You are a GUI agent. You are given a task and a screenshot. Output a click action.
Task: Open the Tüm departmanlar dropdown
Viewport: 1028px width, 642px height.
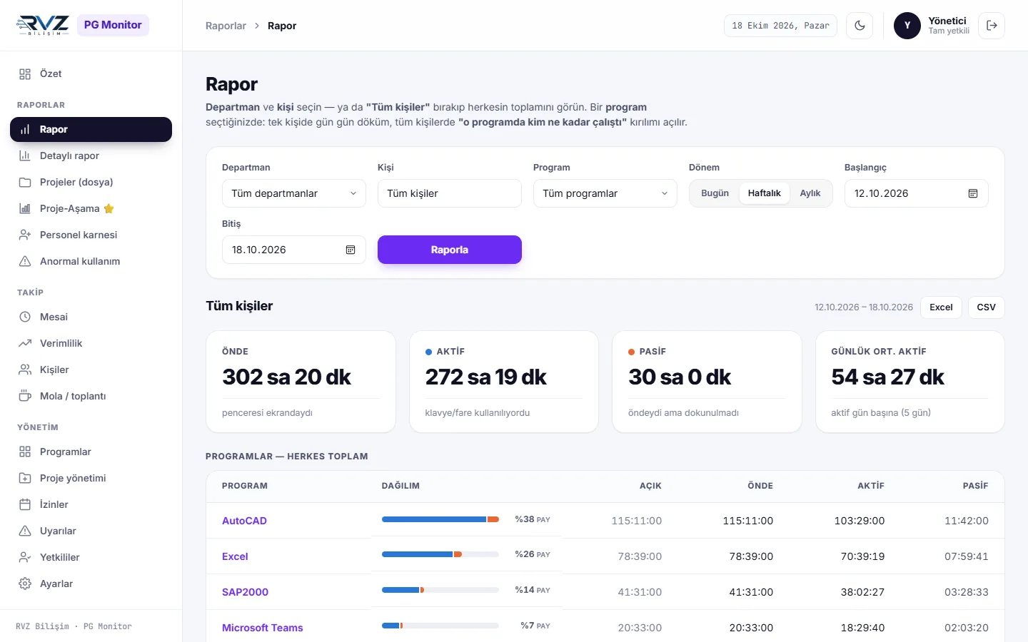pos(294,193)
